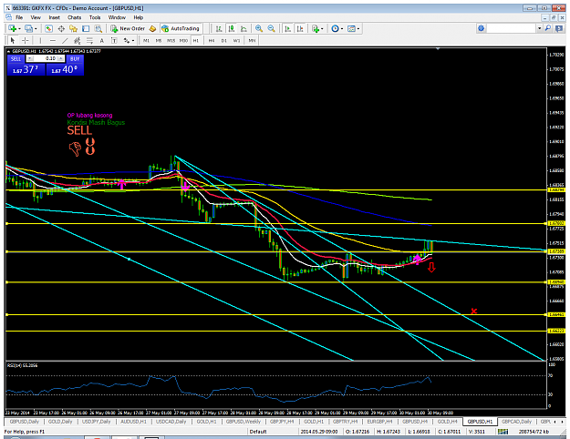570x439 pixels.
Task: Expand the New Chart dropdown arrow
Action: (x=19, y=28)
